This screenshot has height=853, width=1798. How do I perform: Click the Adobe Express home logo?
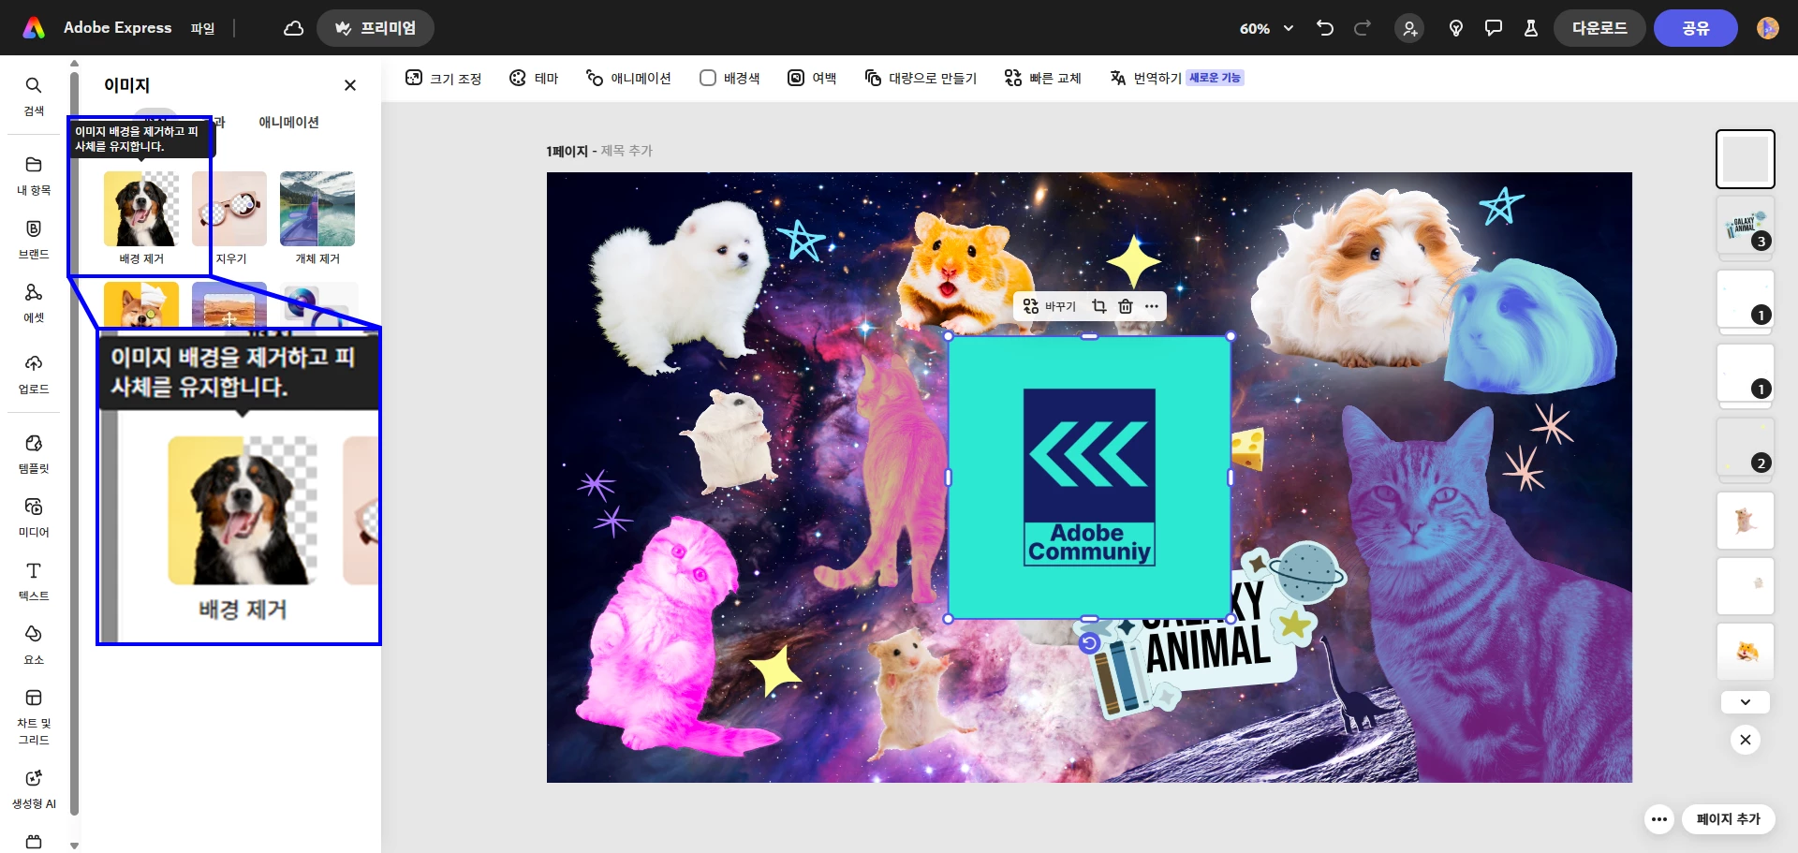pyautogui.click(x=34, y=28)
